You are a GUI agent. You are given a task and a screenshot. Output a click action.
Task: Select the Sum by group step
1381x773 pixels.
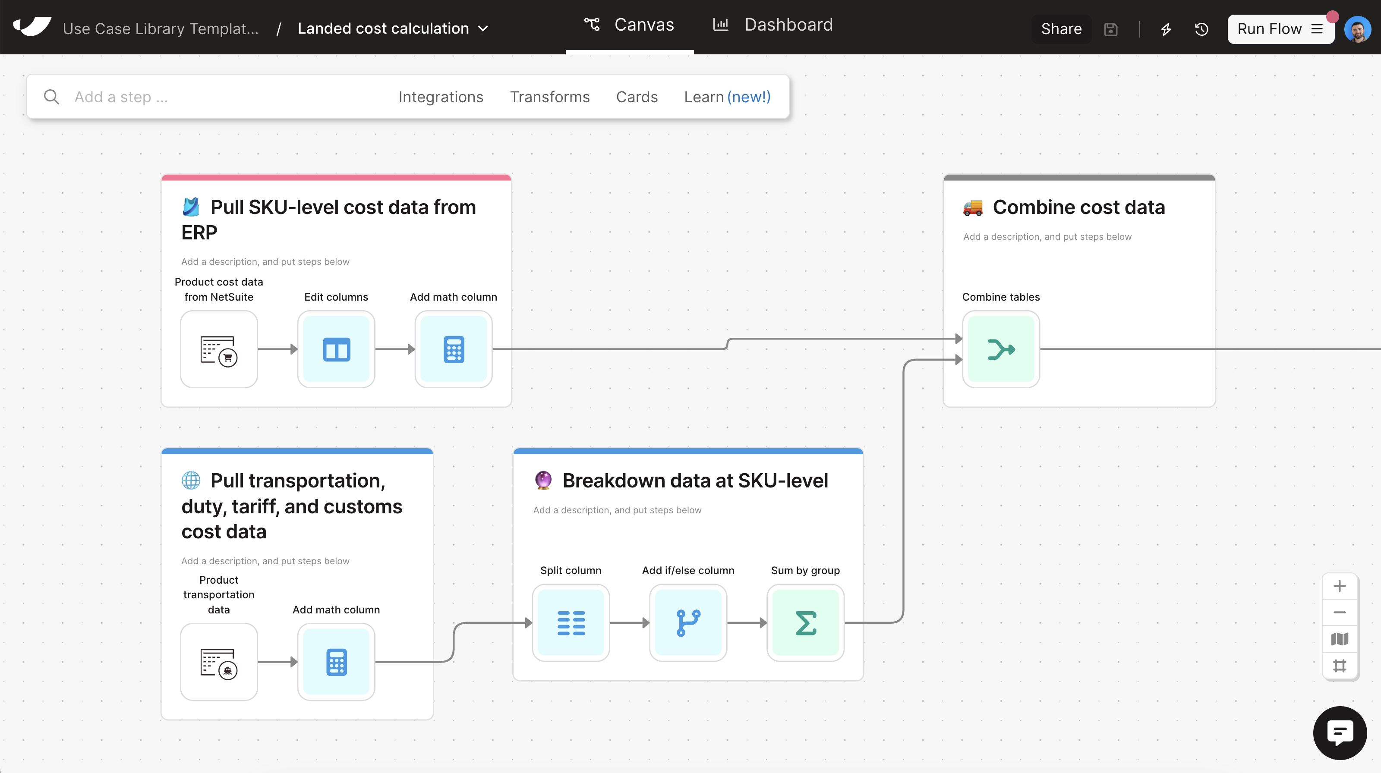coord(806,622)
